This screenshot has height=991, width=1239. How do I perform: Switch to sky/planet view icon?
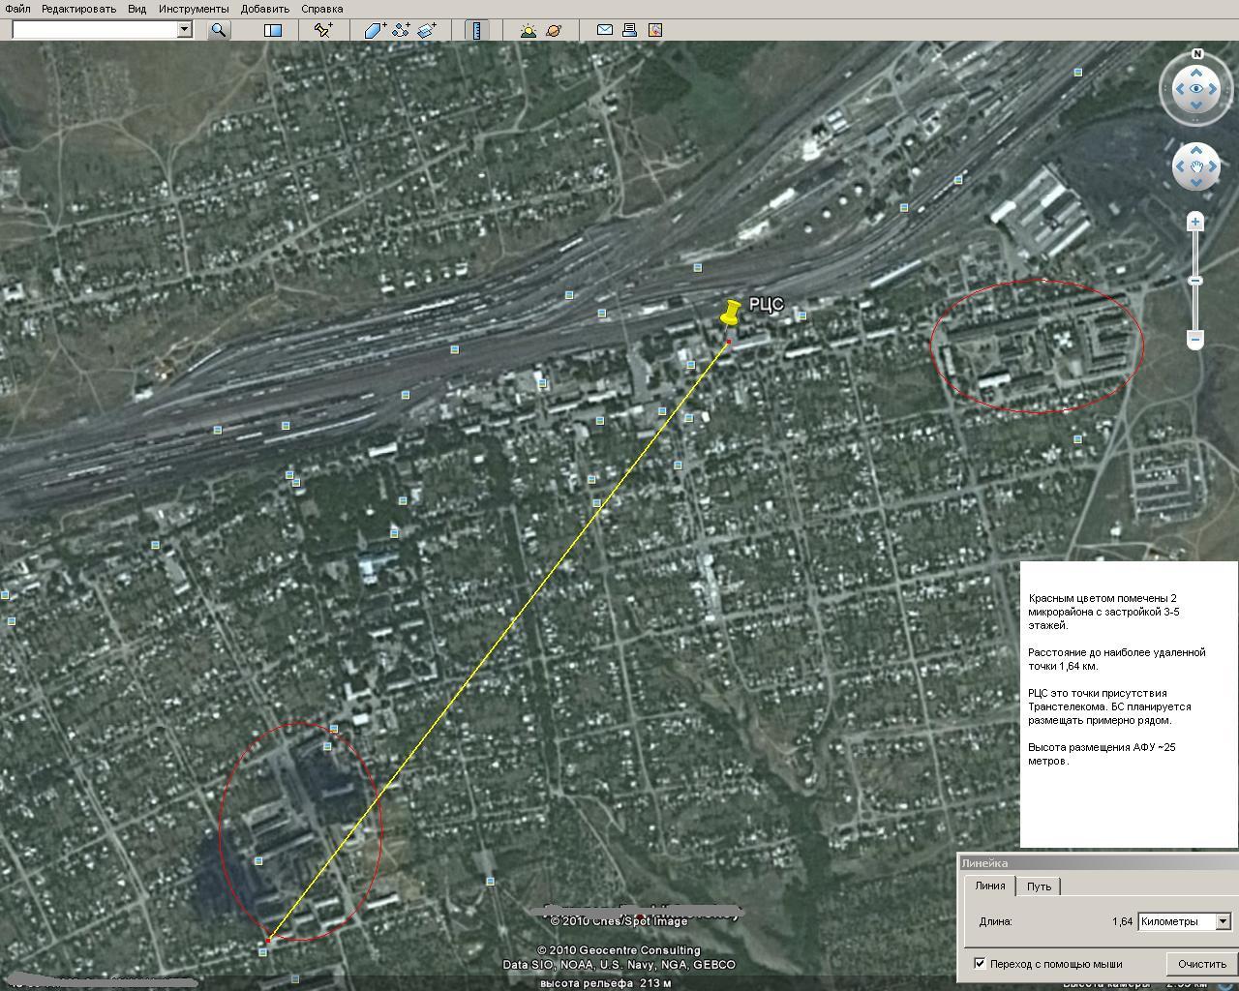[x=554, y=30]
